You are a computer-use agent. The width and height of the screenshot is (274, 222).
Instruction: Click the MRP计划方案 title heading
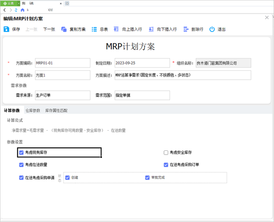point(130,47)
